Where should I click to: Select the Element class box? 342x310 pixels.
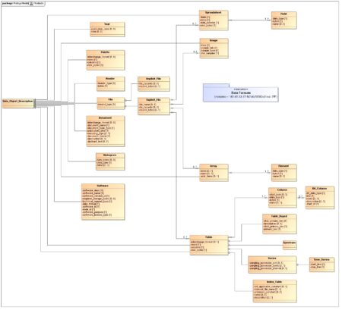283,173
